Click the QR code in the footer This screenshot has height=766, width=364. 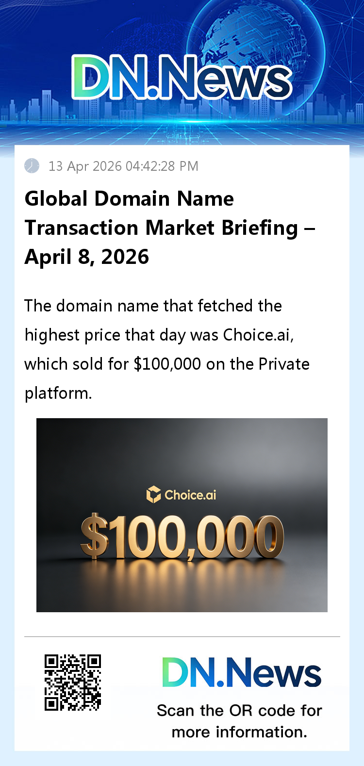73,683
